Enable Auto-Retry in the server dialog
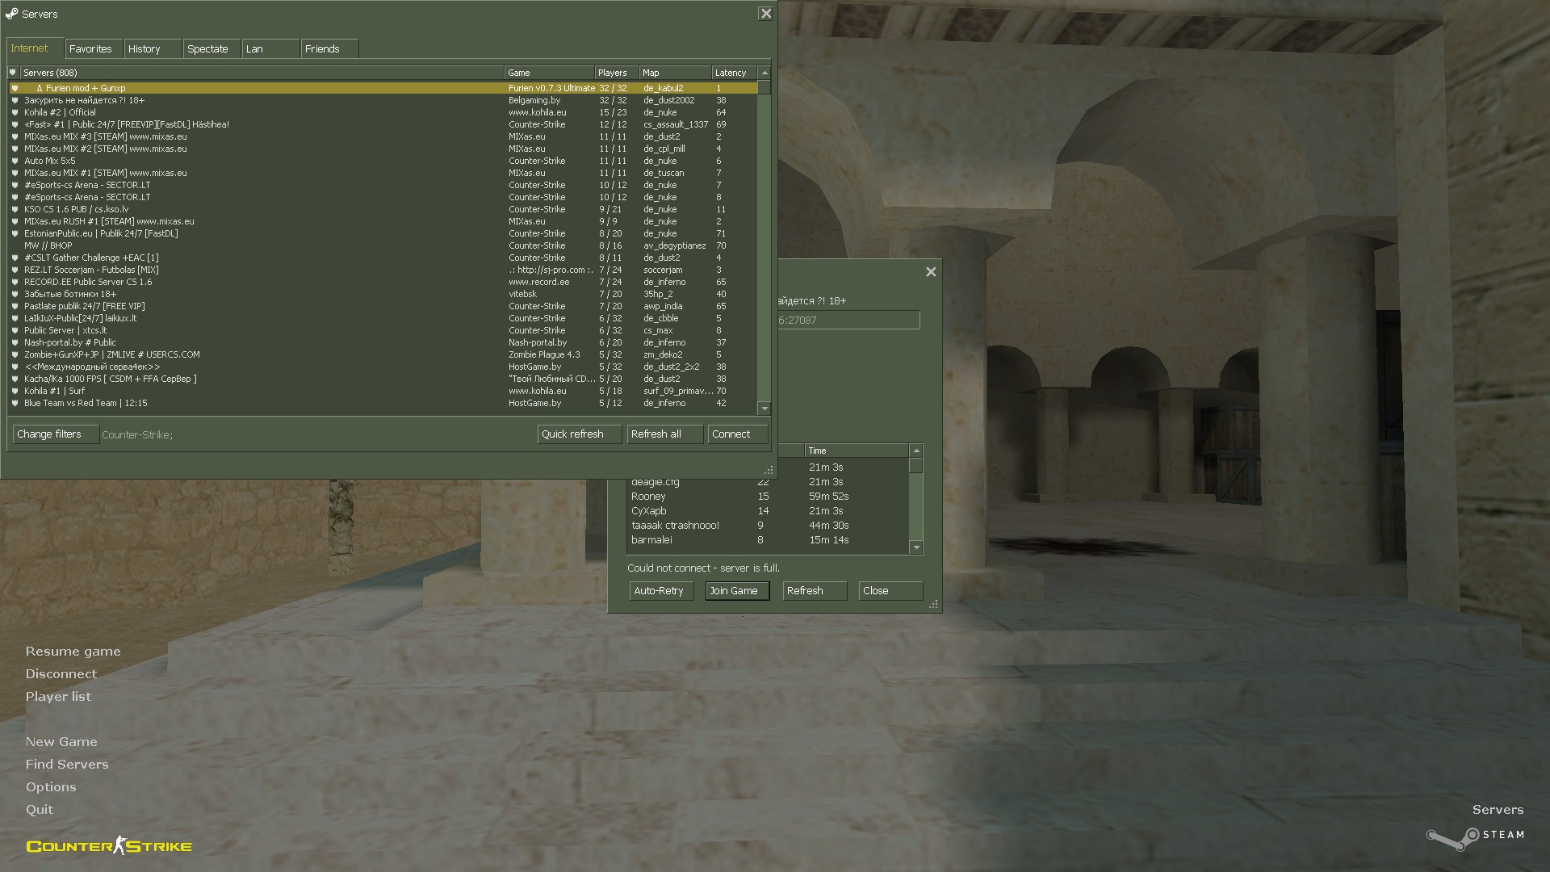 [x=661, y=591]
